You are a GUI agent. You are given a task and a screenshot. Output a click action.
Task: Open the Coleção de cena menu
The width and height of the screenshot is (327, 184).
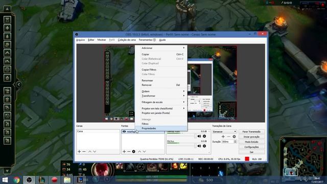[x=127, y=40]
